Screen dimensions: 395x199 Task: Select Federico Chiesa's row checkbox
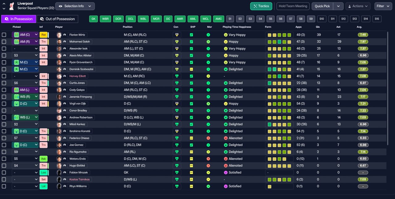click(4, 138)
